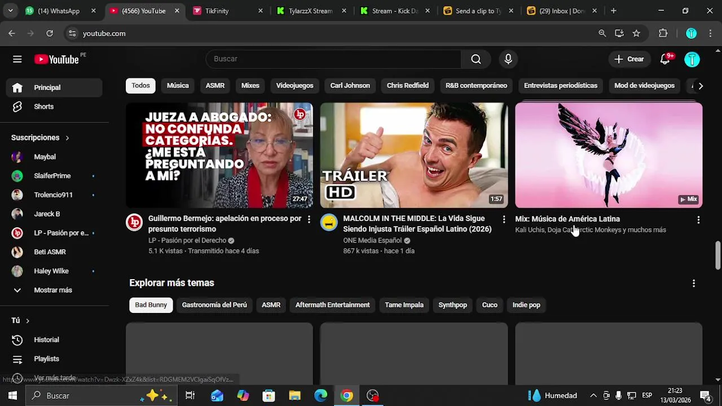722x406 pixels.
Task: Open Chrome extensions puzzle icon
Action: (663, 33)
